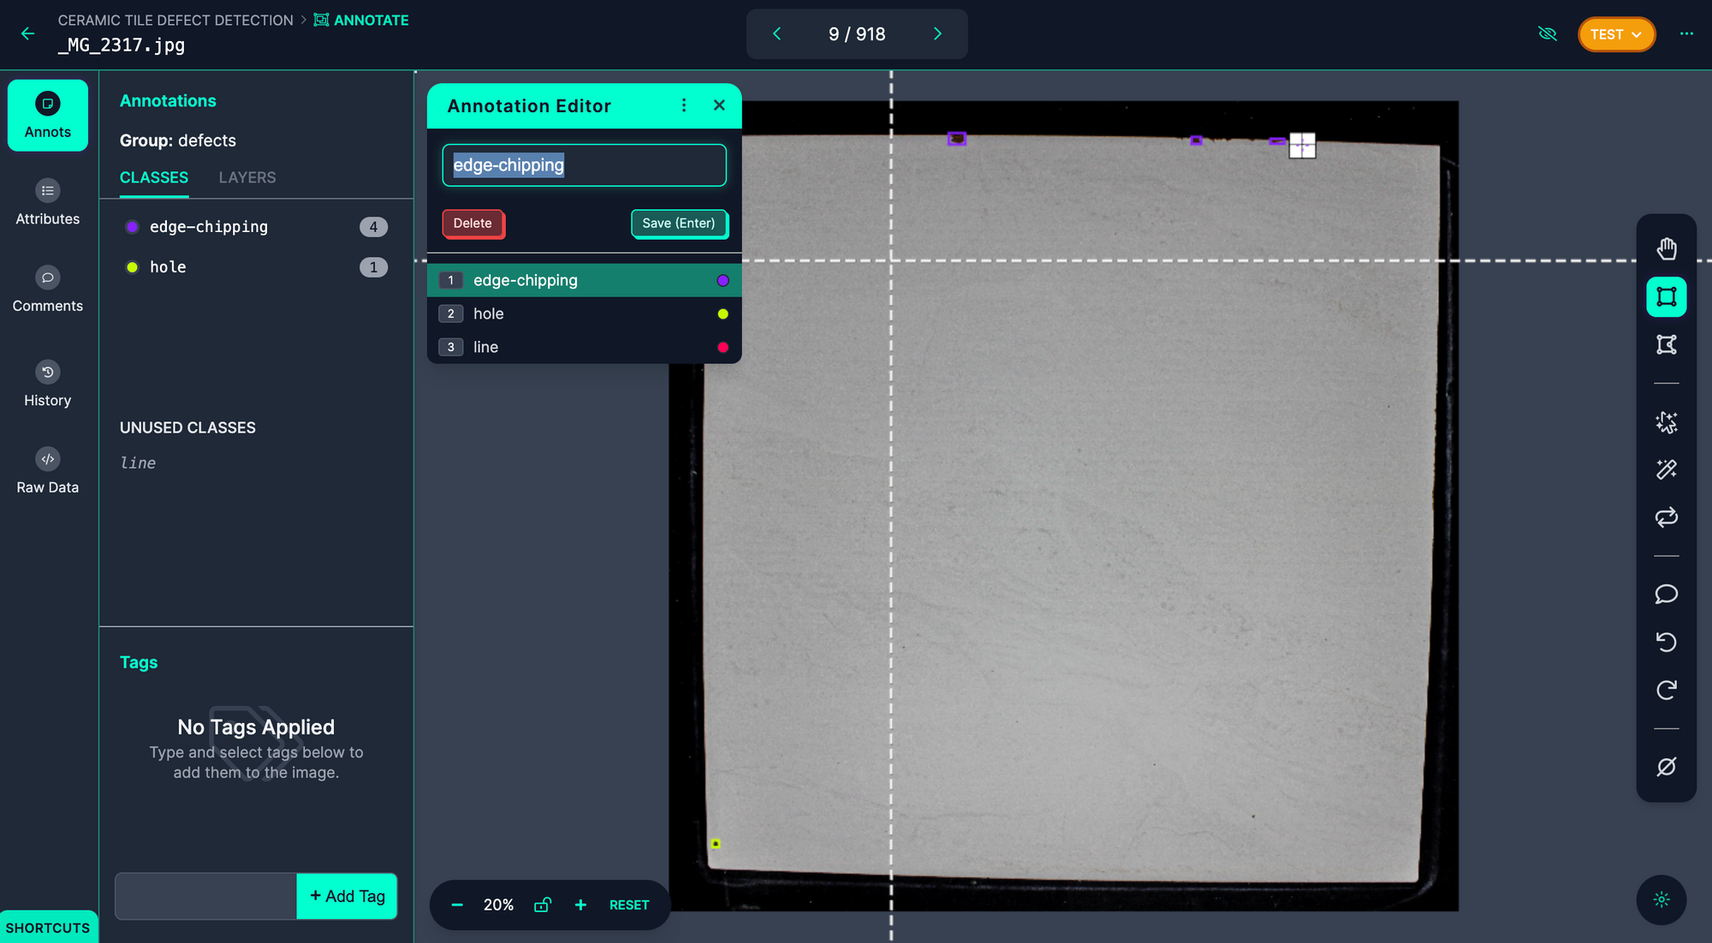Toggle annotation visibility eye icon
The image size is (1712, 943).
click(1547, 34)
